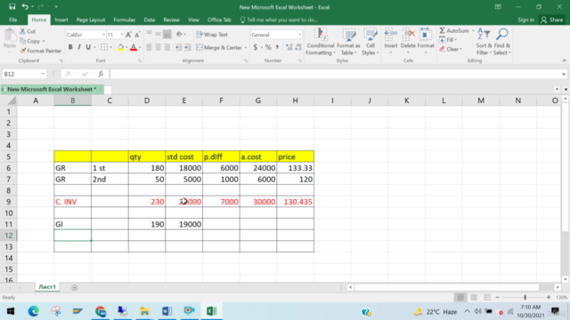
Task: Click the Share button
Action: pyautogui.click(x=552, y=20)
